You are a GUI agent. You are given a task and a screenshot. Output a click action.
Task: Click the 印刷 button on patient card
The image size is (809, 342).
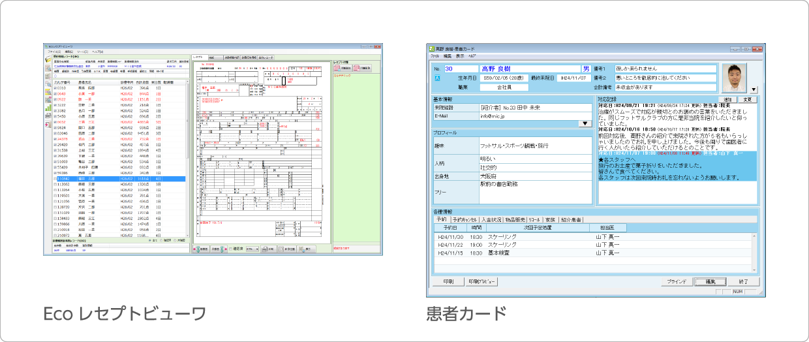[448, 281]
